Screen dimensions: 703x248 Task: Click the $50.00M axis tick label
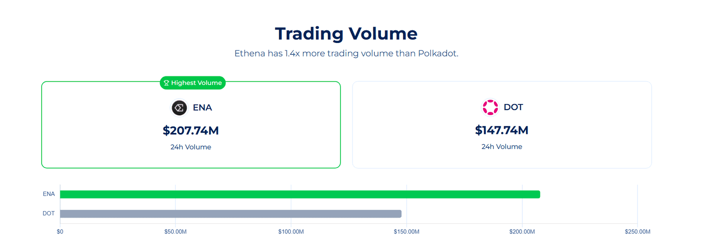tap(175, 231)
